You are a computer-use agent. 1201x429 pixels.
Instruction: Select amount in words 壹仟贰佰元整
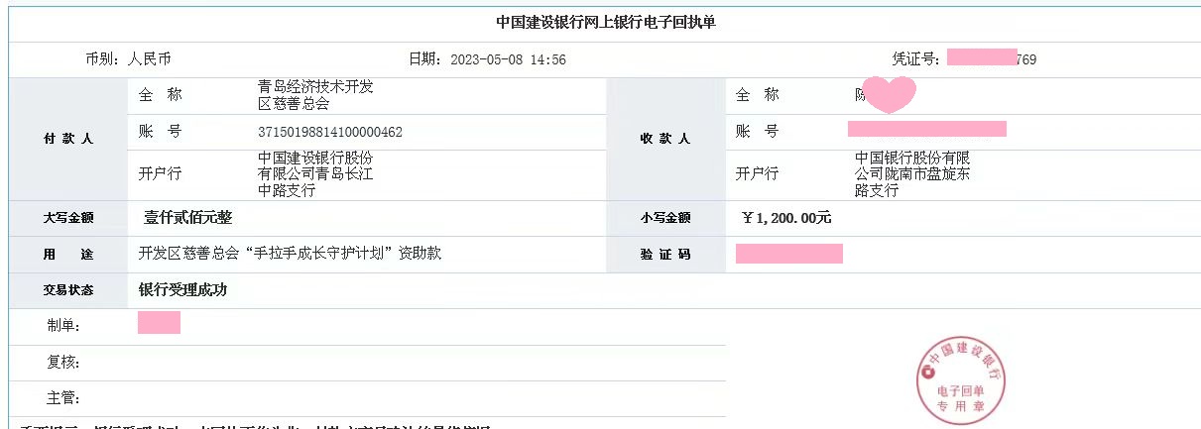(x=188, y=218)
